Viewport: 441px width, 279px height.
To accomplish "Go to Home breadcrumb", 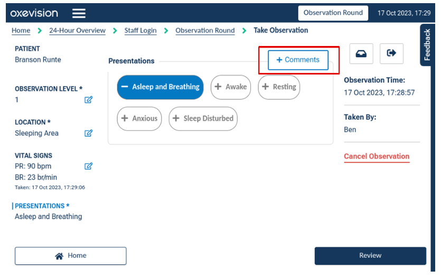I will 21,30.
